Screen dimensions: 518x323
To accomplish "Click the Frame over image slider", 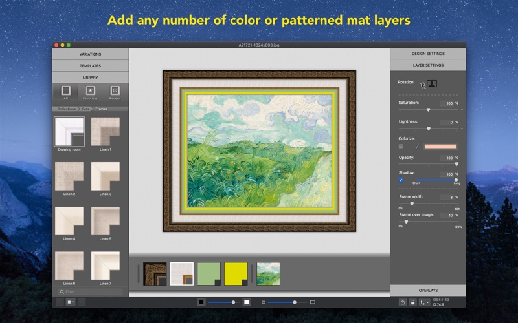I will 428,222.
